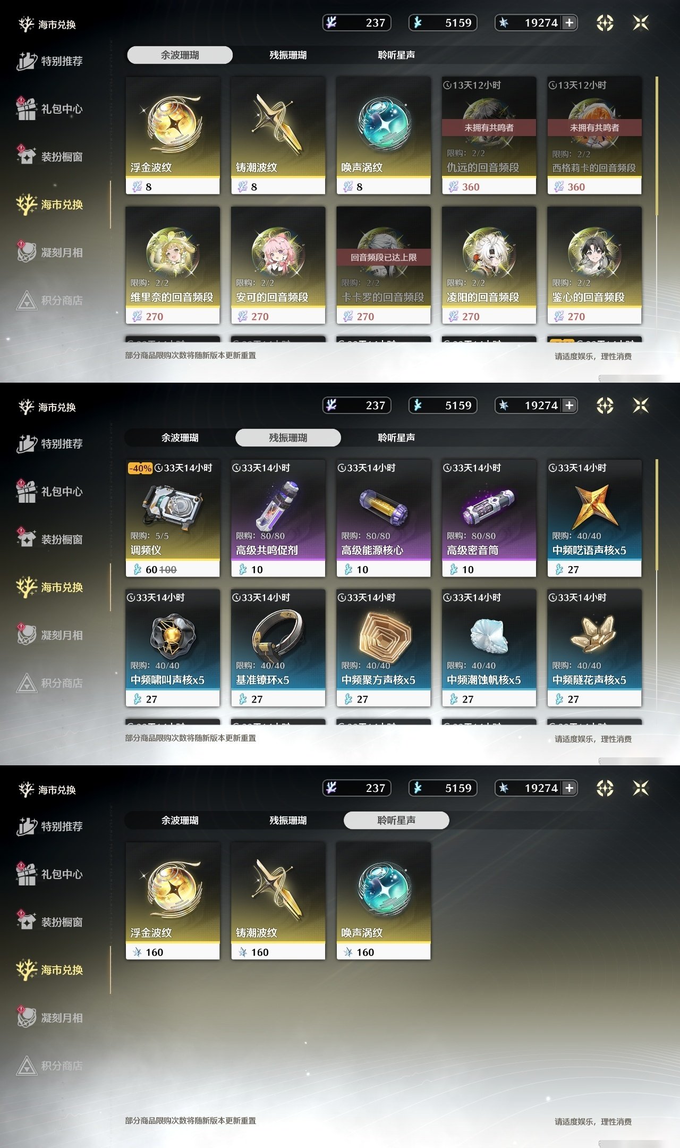Choose the 中频潮蚀帆核x5 shell item
Screen dimensions: 680x1148
489,648
